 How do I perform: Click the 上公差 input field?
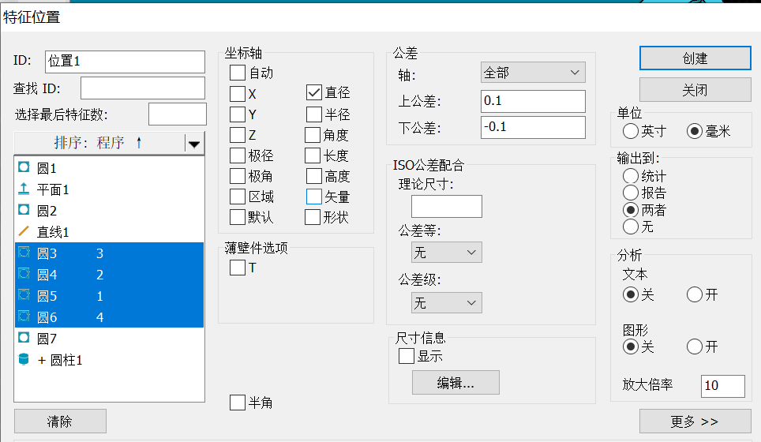click(533, 101)
